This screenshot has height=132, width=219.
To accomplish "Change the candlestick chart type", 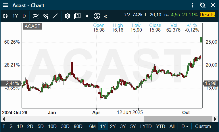I will click(x=5, y=16).
